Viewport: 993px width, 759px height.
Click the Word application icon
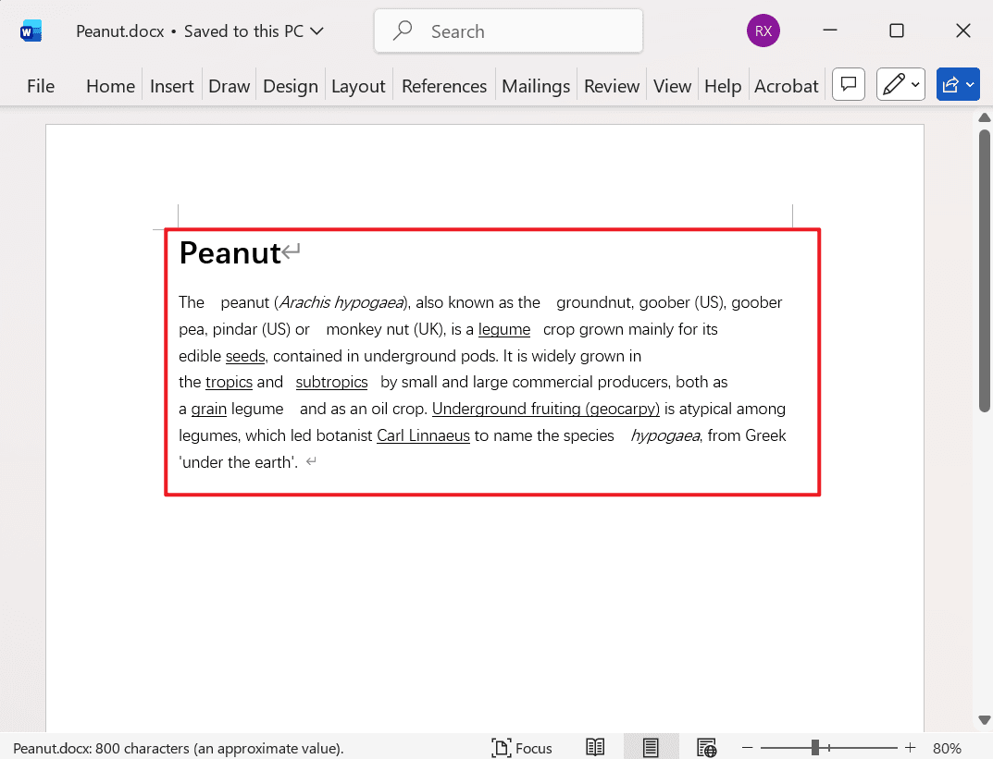click(x=31, y=31)
